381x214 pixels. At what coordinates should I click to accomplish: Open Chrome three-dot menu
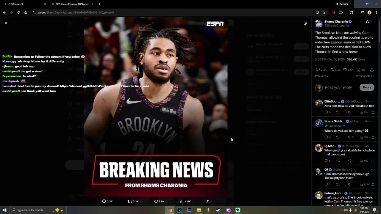(377, 12)
